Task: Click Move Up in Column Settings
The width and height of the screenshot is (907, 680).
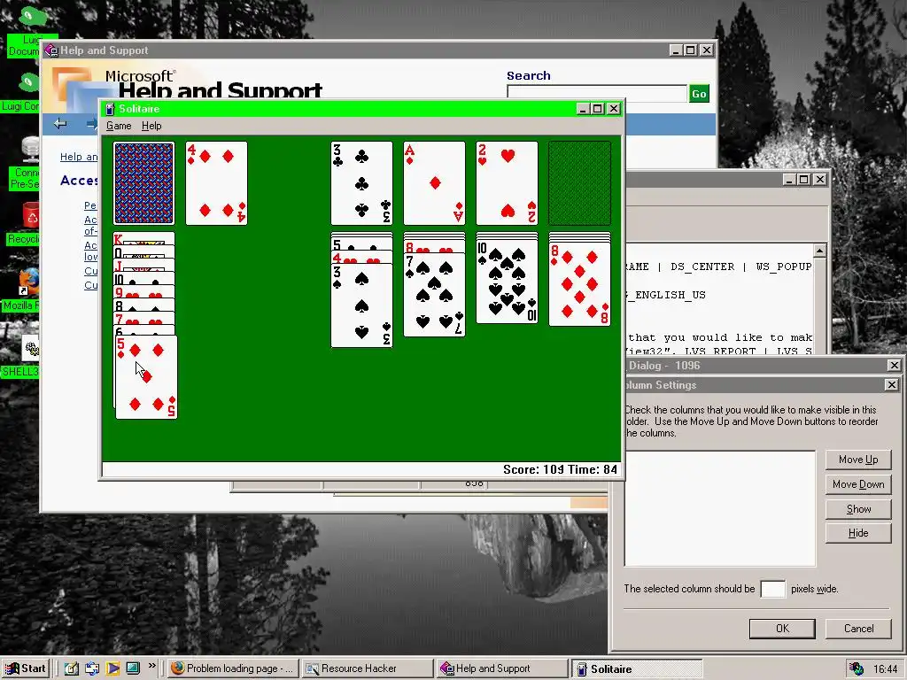Action: [x=857, y=460]
